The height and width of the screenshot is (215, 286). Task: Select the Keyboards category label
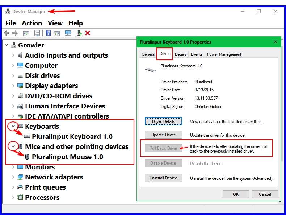pyautogui.click(x=42, y=126)
